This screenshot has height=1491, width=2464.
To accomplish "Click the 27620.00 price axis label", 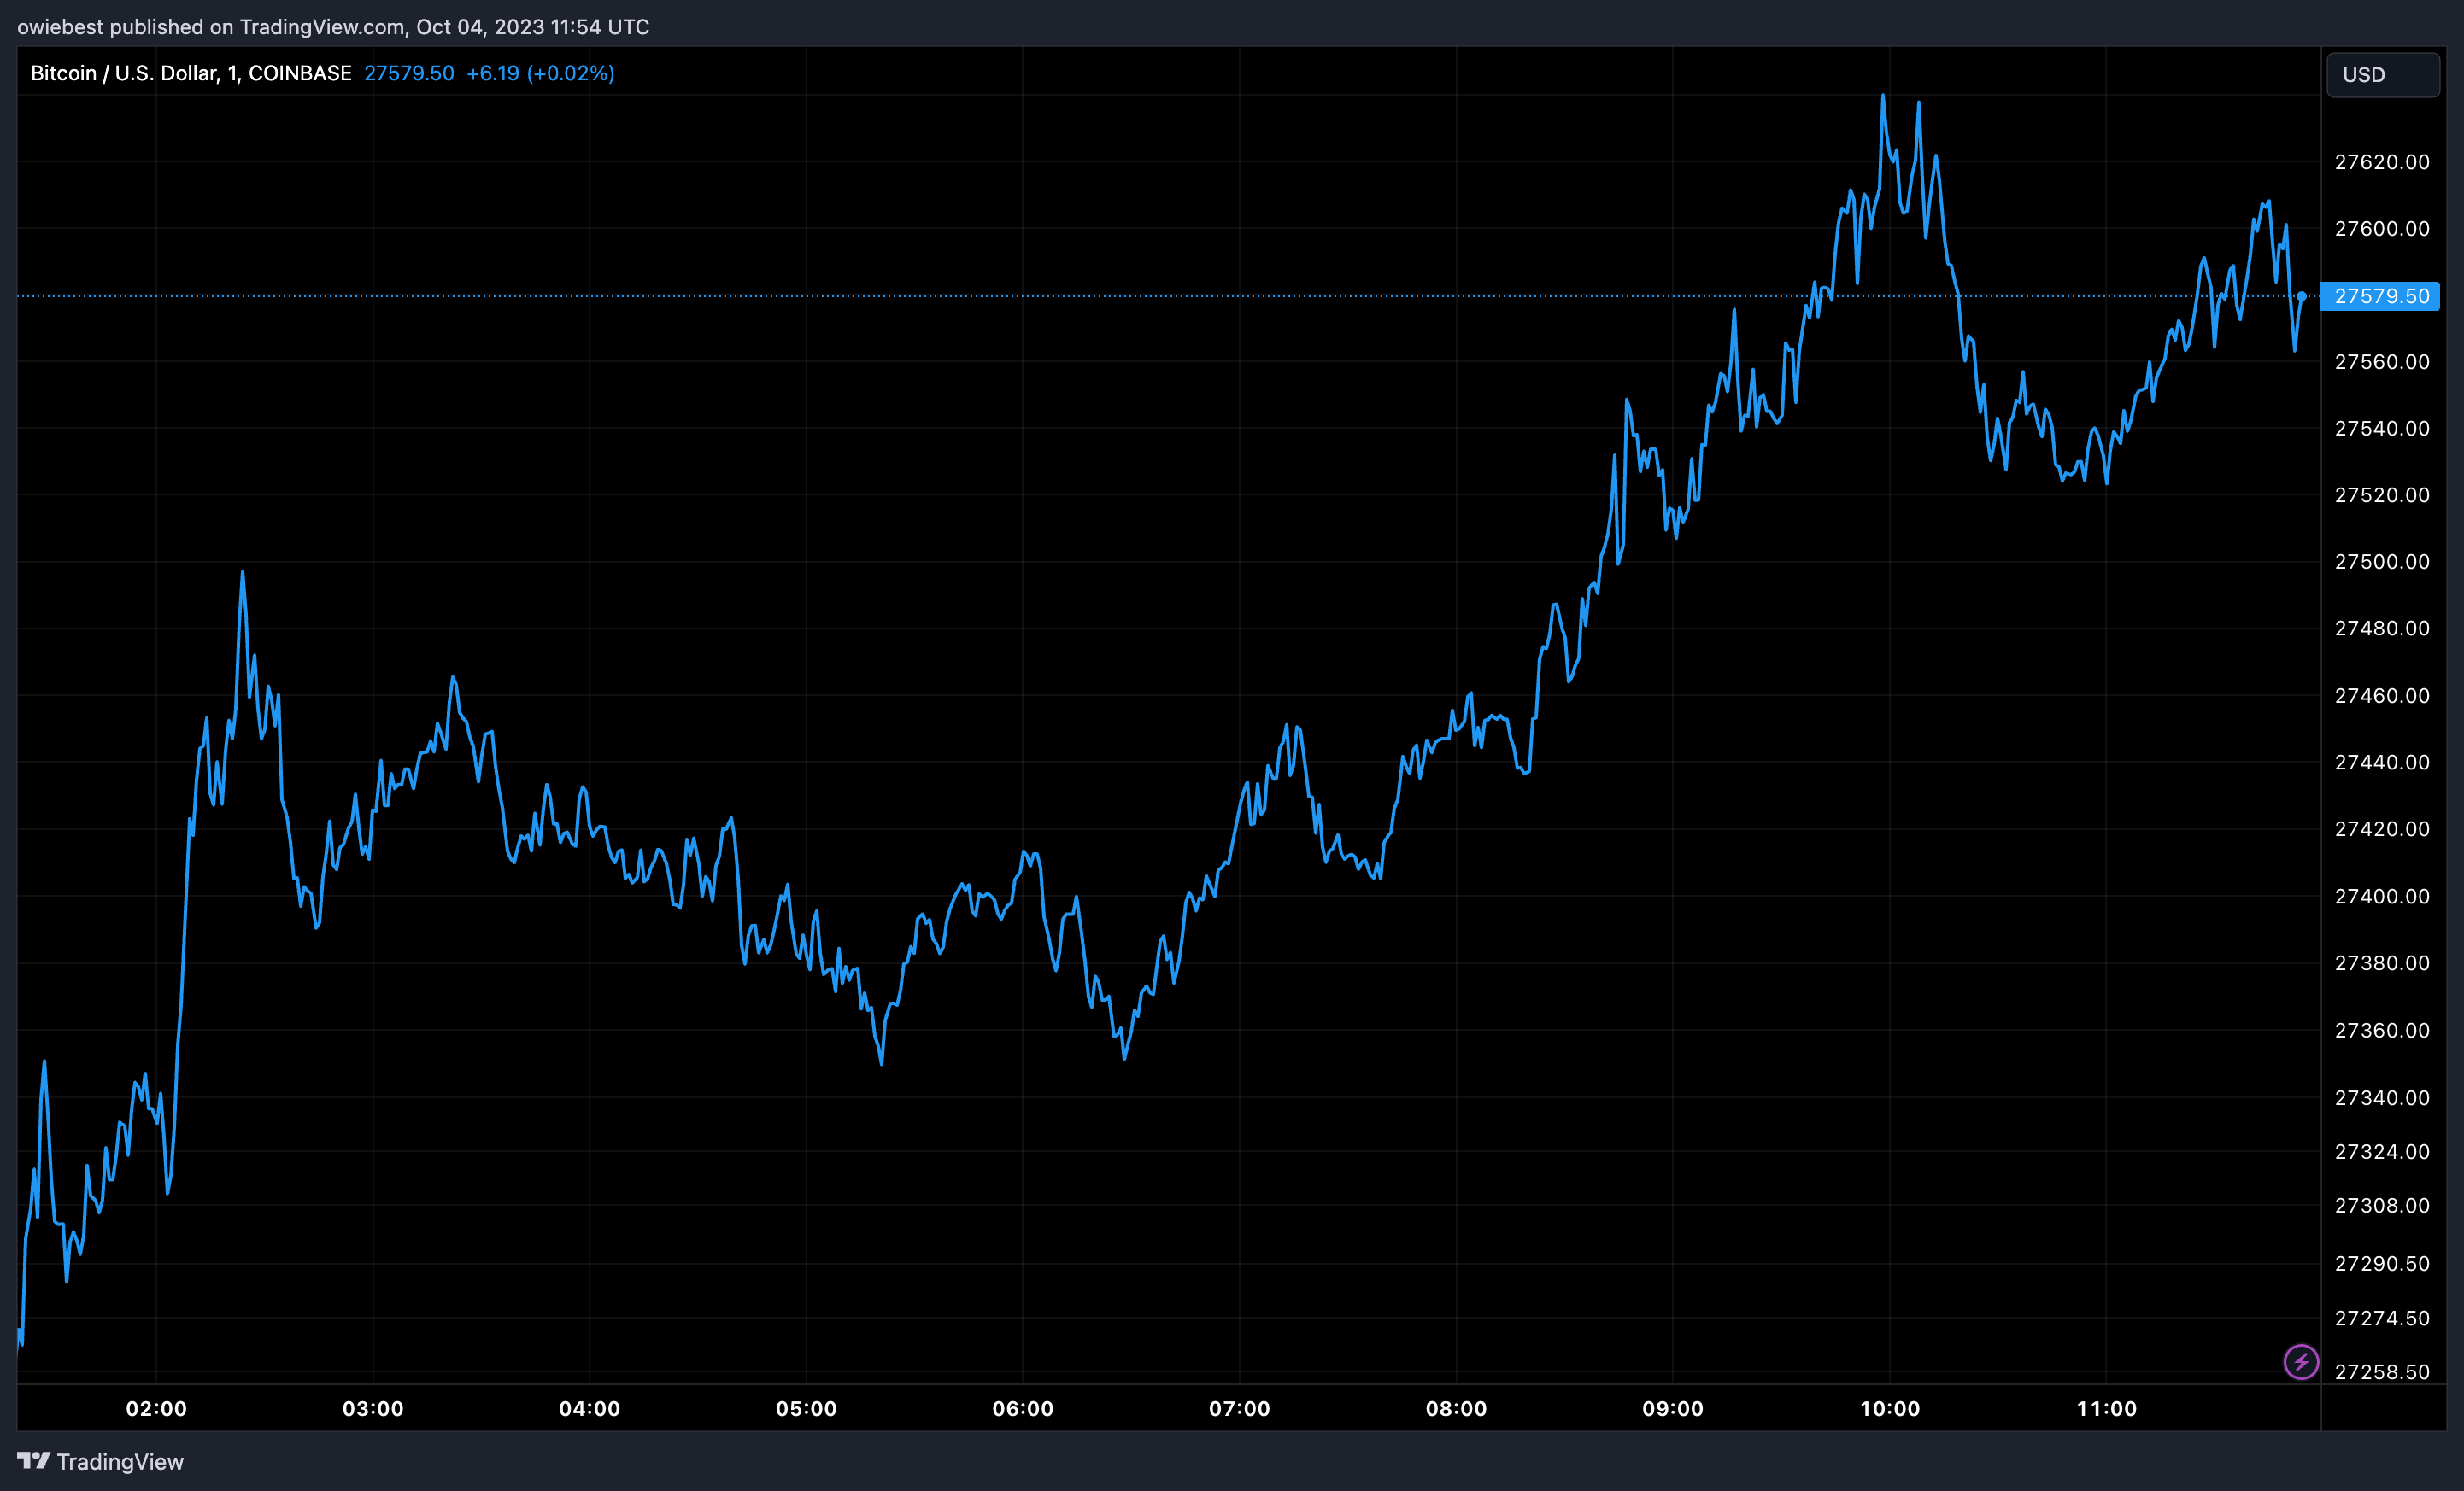I will click(x=2381, y=162).
